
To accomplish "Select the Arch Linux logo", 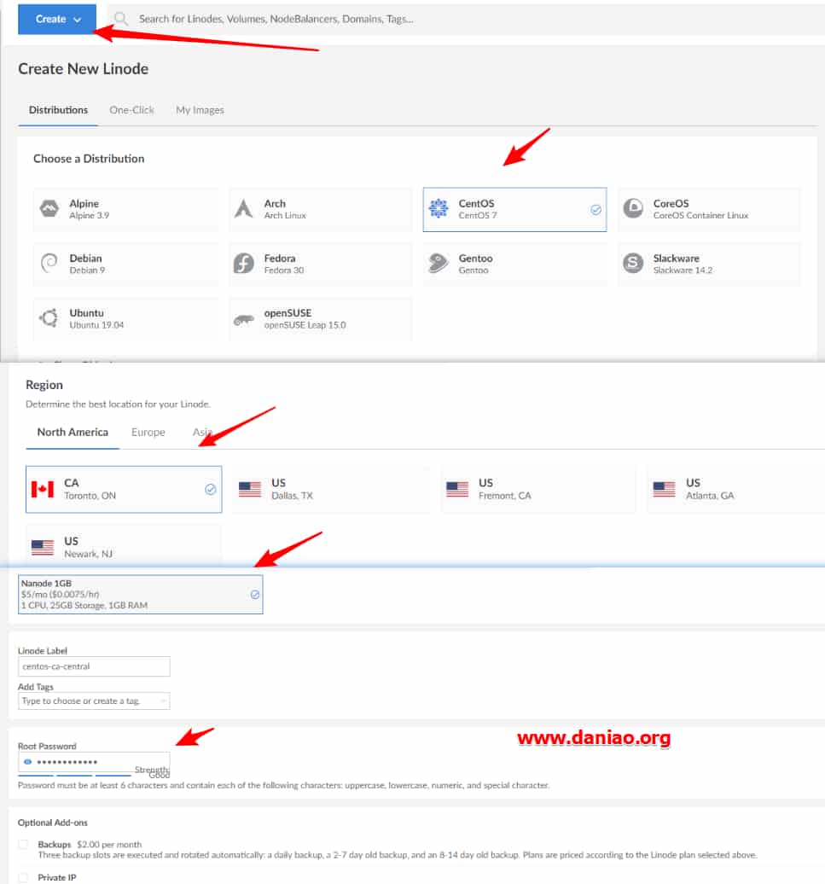I will click(243, 208).
